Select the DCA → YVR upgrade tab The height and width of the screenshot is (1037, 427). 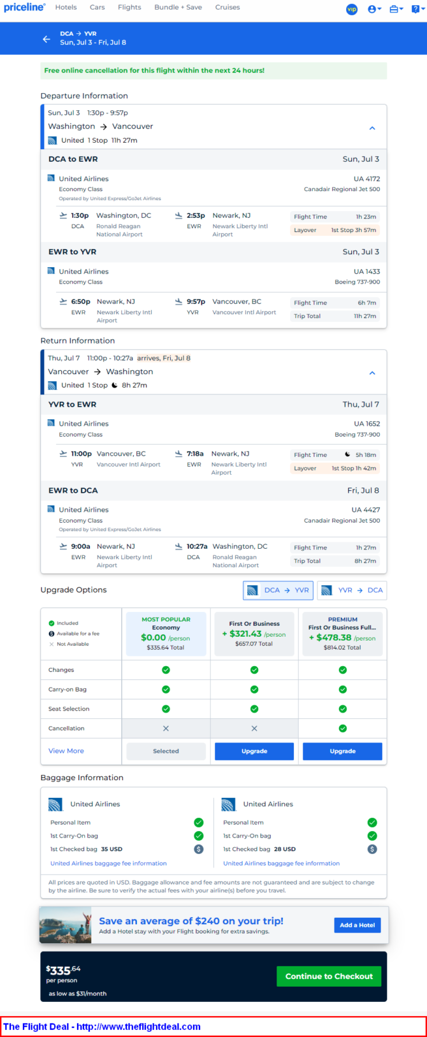click(x=278, y=590)
